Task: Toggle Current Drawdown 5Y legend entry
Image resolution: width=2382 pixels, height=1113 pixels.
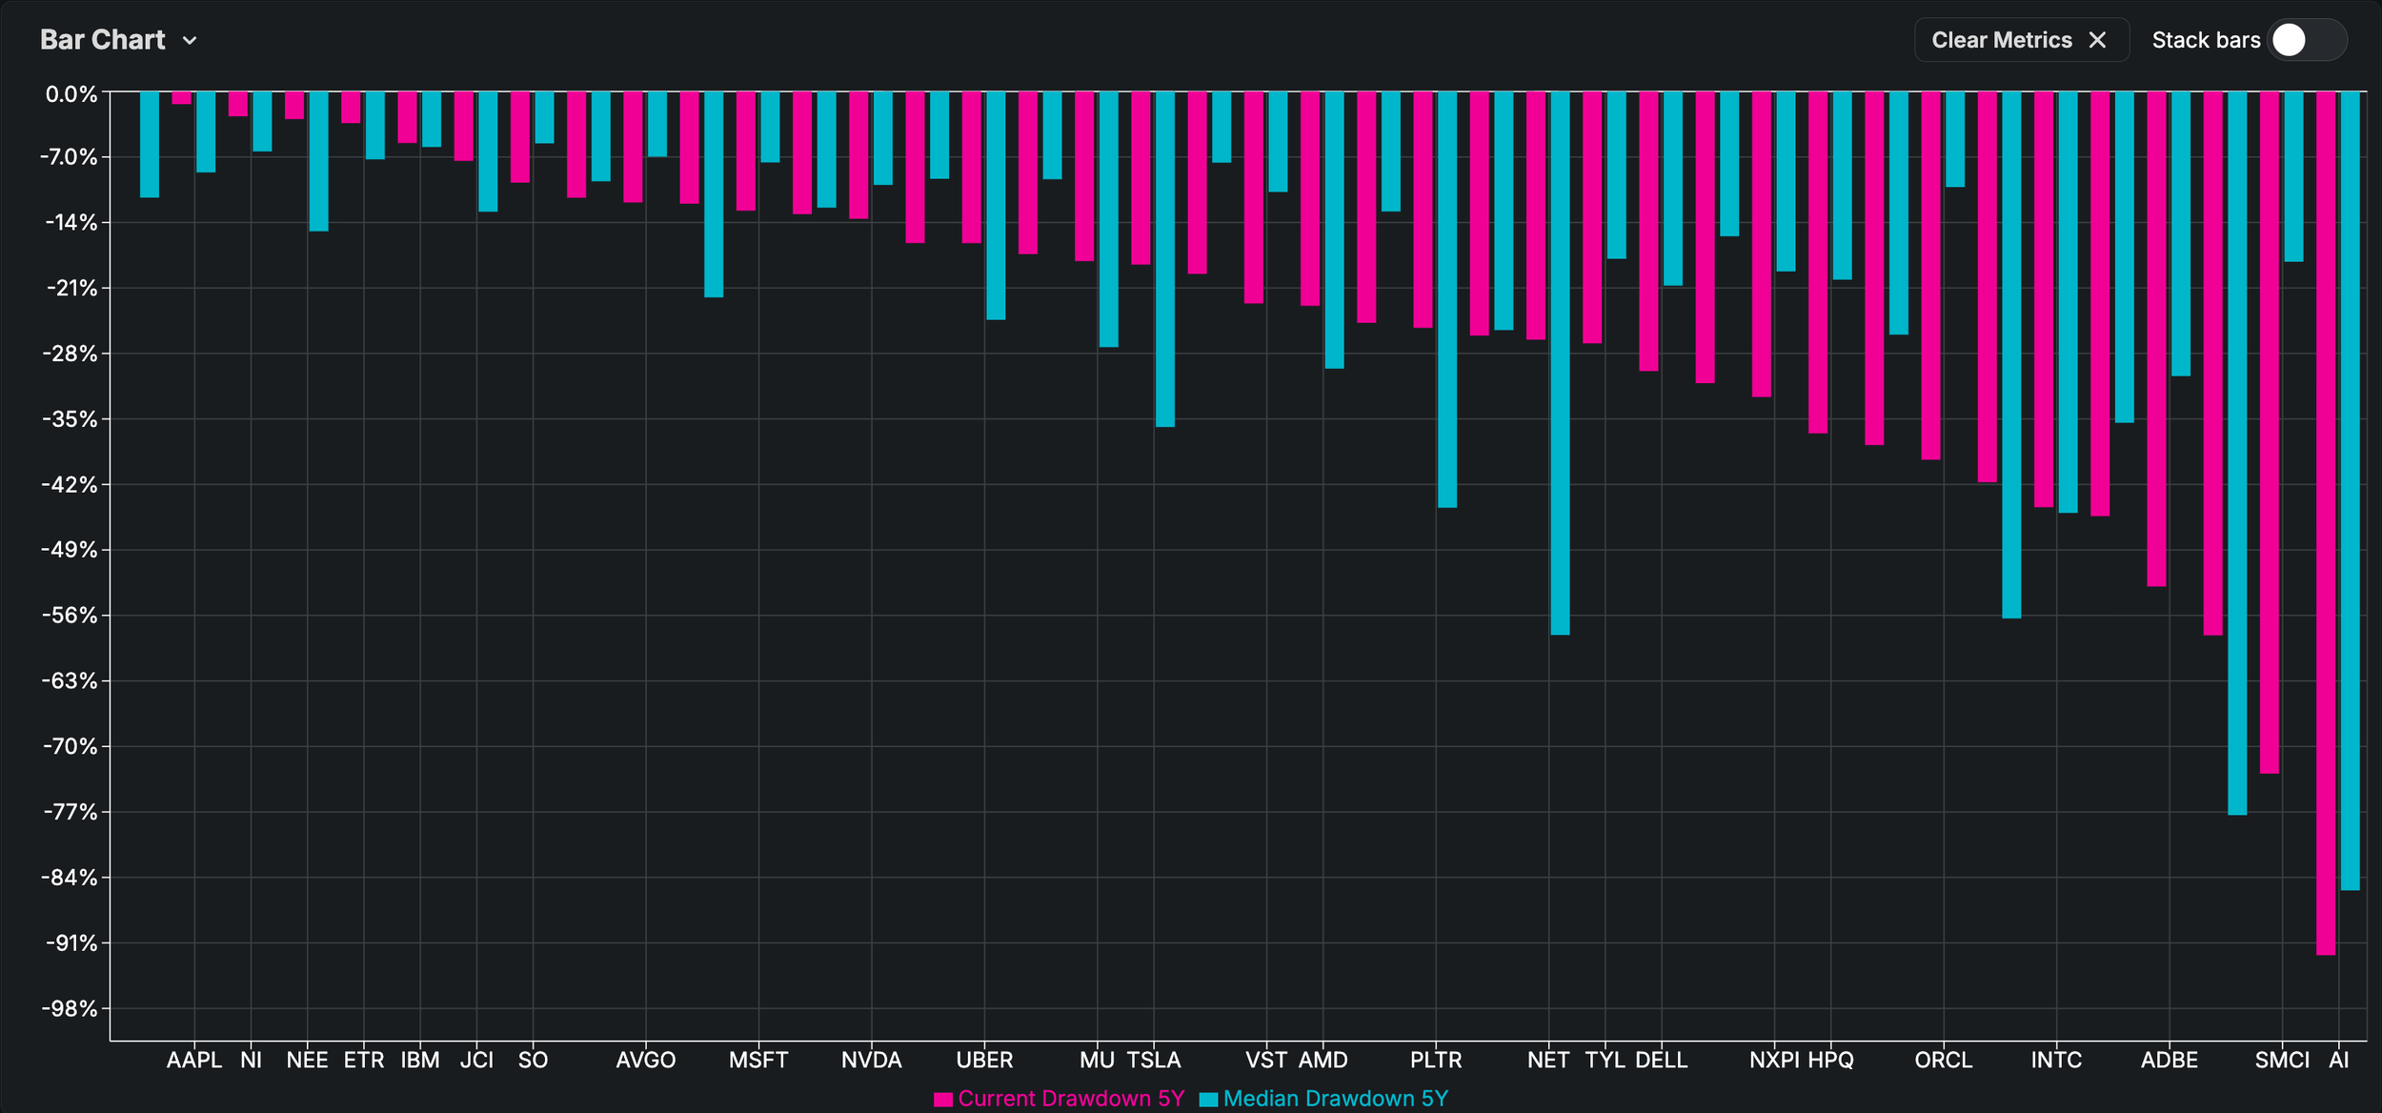Action: click(1070, 1098)
